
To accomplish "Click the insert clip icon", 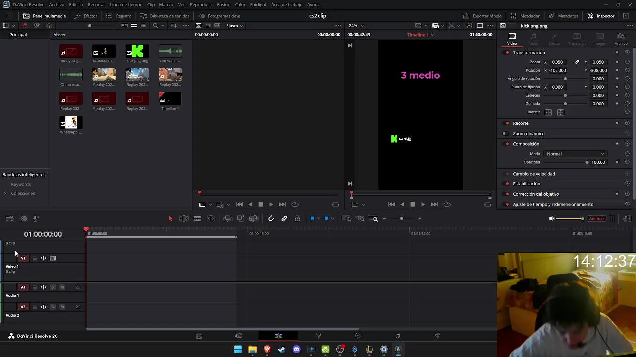I will 228,219.
